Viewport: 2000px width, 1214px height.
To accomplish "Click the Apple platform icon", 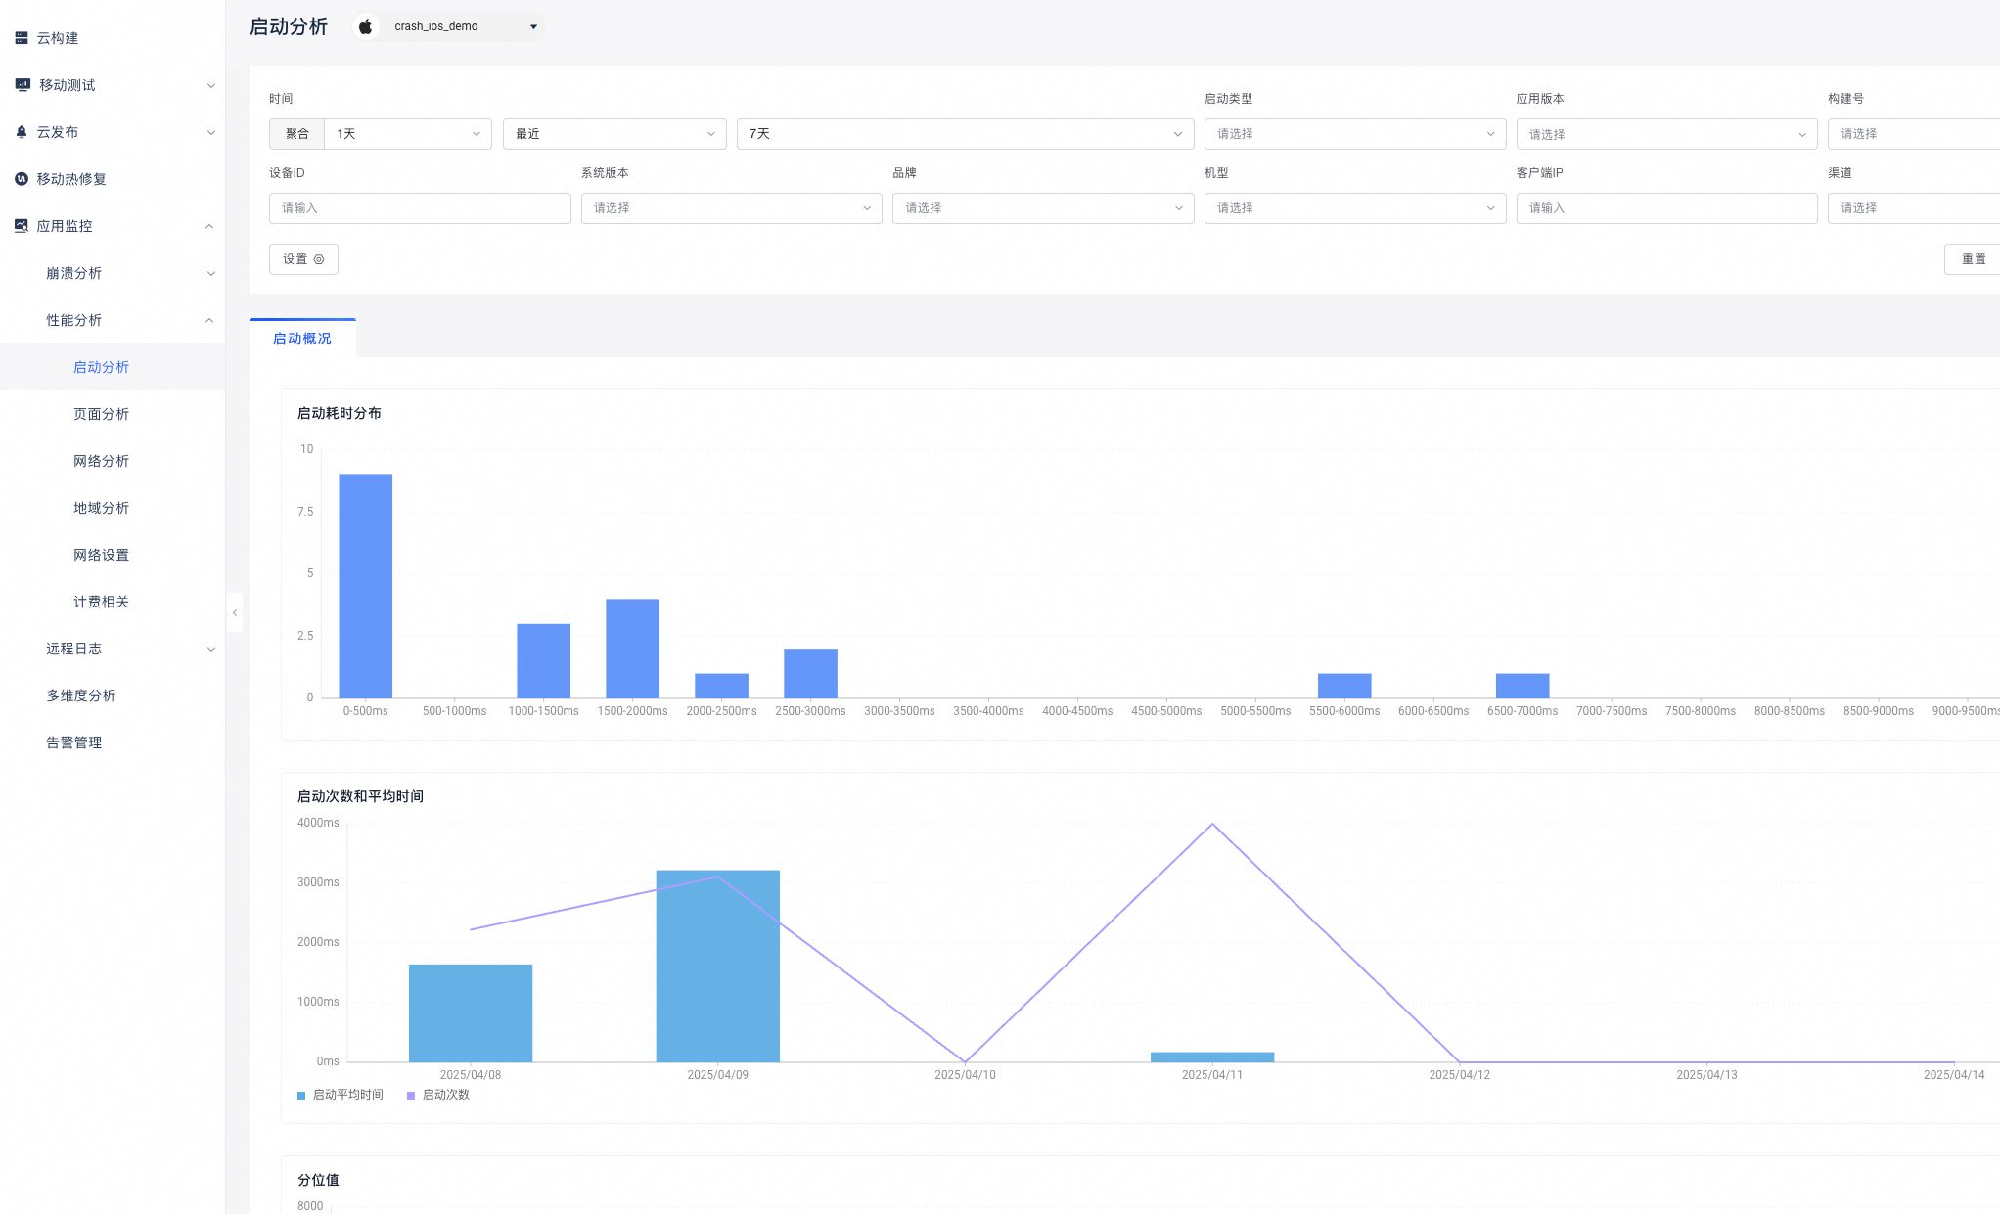I will (365, 26).
